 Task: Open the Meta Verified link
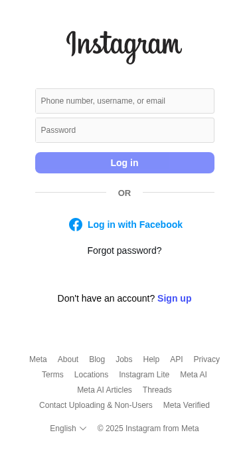pos(187,405)
